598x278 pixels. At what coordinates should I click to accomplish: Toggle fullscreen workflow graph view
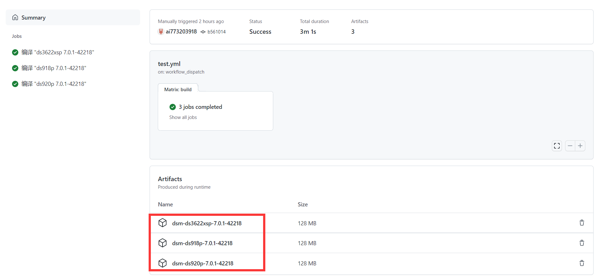pyautogui.click(x=557, y=146)
